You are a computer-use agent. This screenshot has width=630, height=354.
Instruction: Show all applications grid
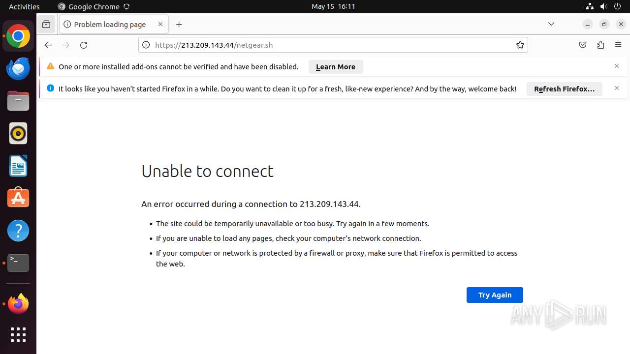point(18,335)
